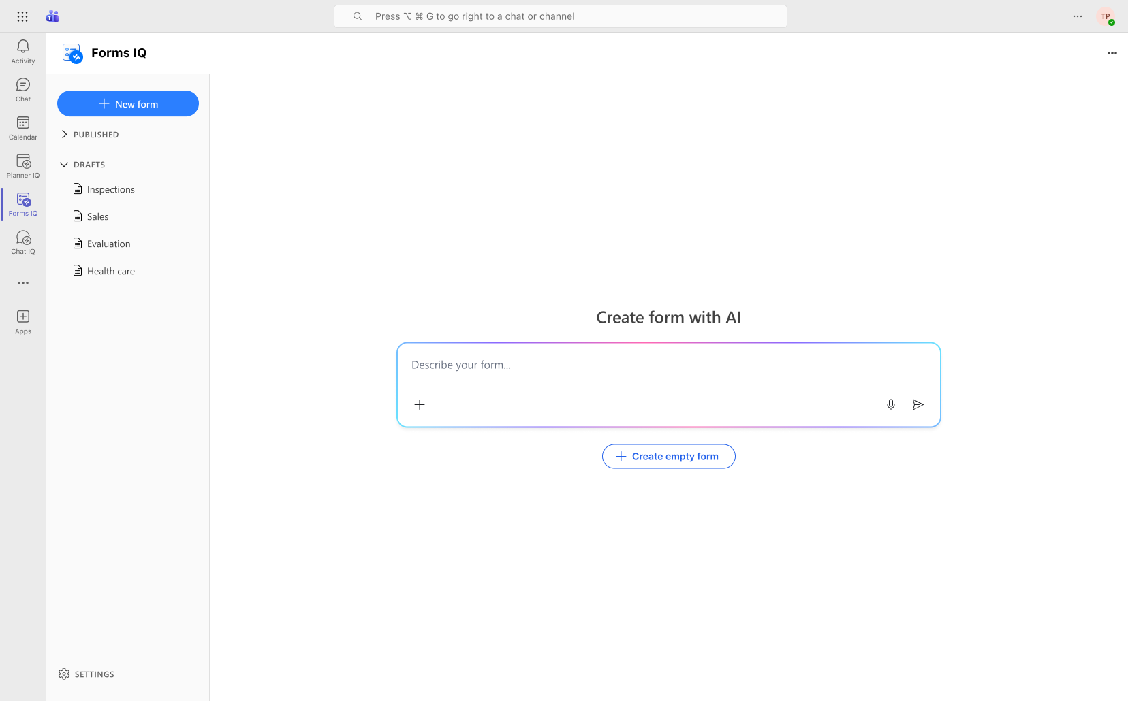
Task: Switch to Planner IQ app
Action: [23, 166]
